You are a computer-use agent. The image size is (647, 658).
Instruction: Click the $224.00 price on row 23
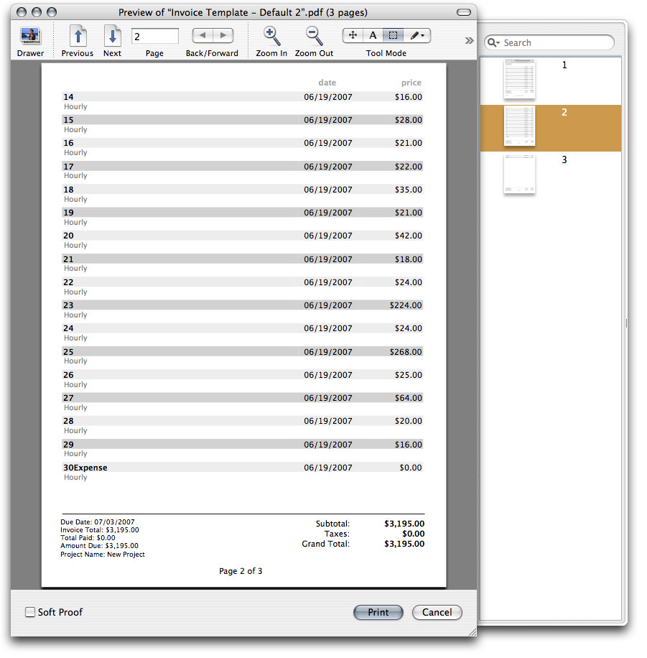(x=406, y=305)
